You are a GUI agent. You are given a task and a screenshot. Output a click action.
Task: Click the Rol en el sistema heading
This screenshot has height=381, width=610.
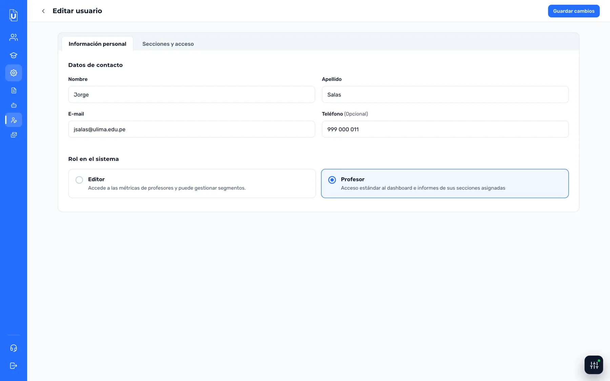point(94,159)
